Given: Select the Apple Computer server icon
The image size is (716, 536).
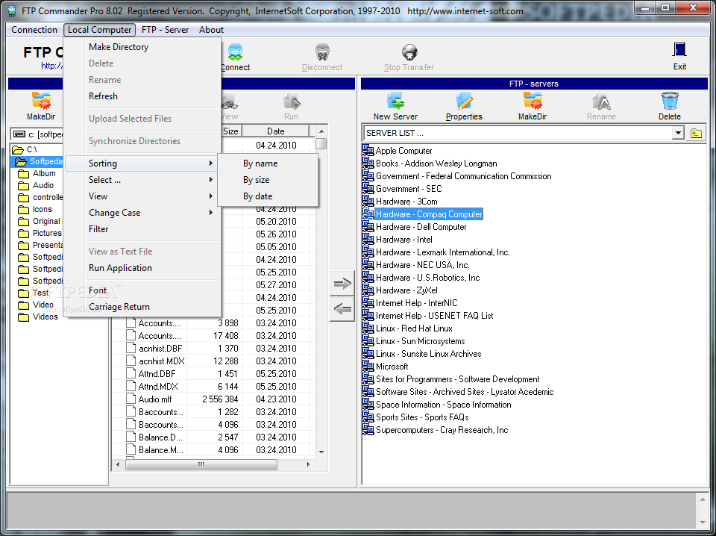Looking at the screenshot, I should point(368,150).
